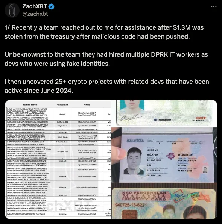Select the 'Canada' fake location cell
The width and height of the screenshot is (222, 224).
62,114
